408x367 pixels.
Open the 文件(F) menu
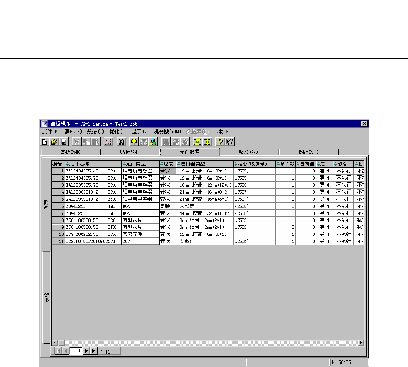pyautogui.click(x=51, y=132)
